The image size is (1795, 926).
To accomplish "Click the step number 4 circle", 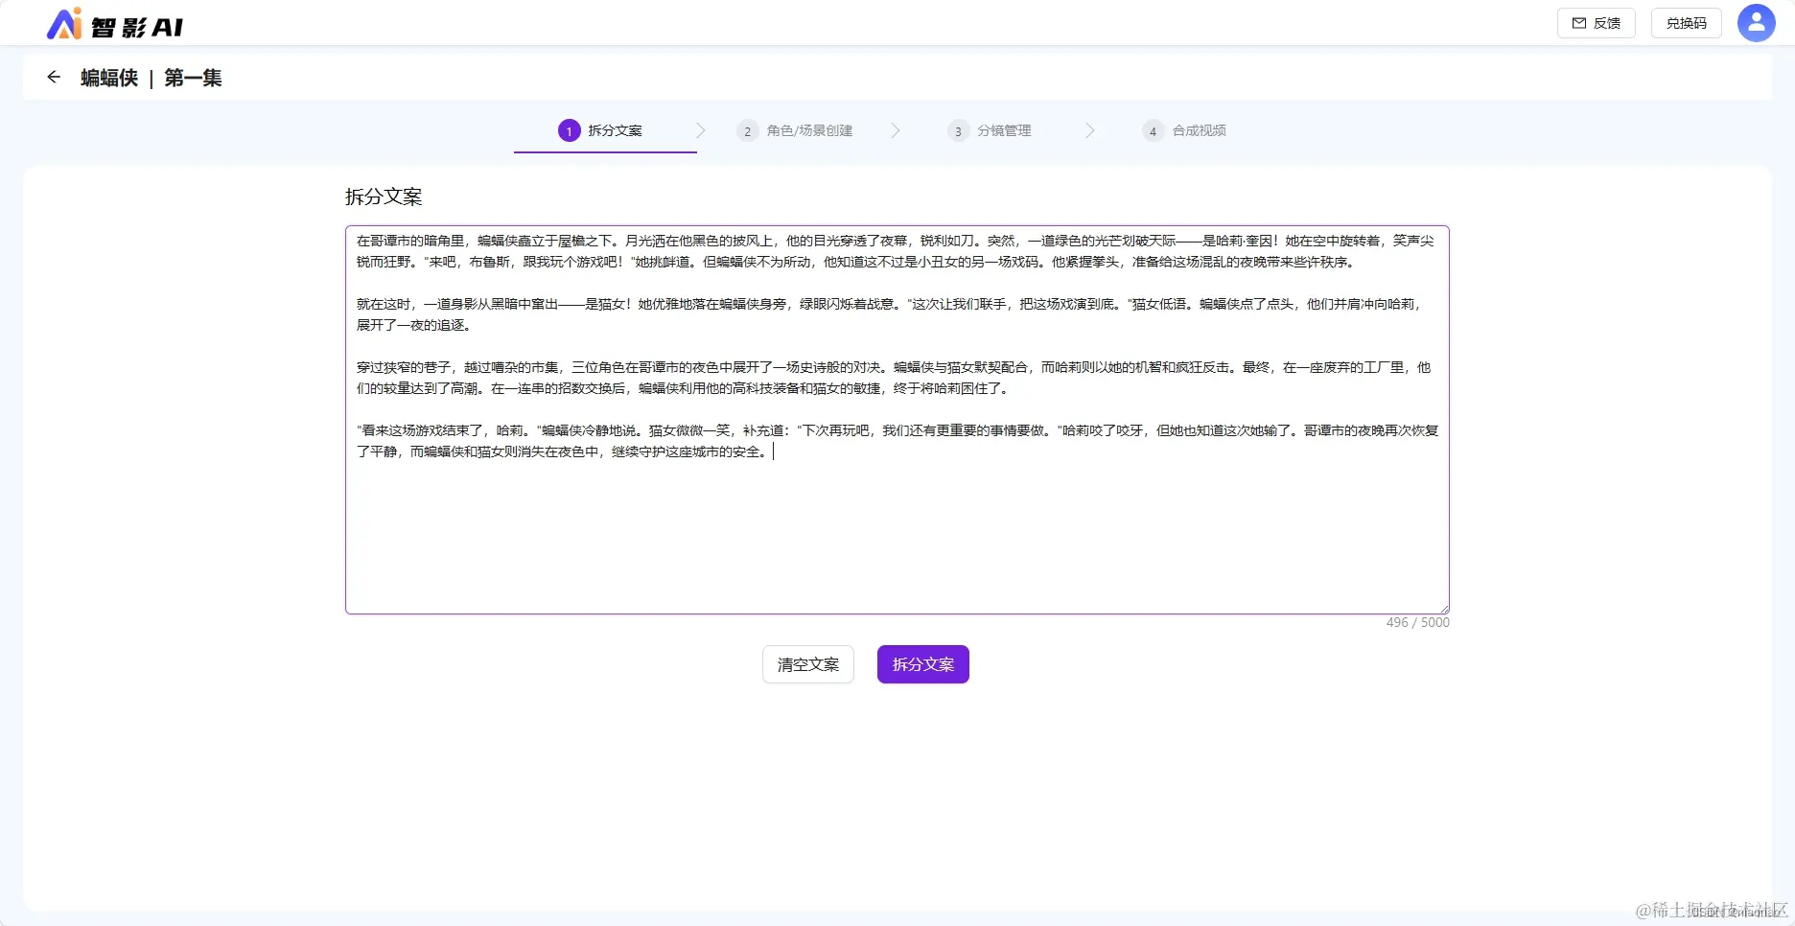I will (1153, 131).
